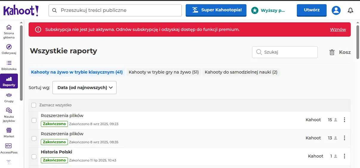Click the magnifier icon in public search

(54, 10)
